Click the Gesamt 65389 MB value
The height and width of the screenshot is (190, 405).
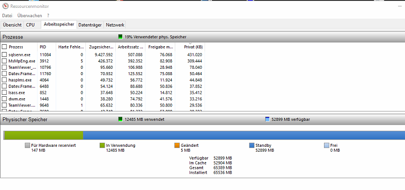point(223,167)
